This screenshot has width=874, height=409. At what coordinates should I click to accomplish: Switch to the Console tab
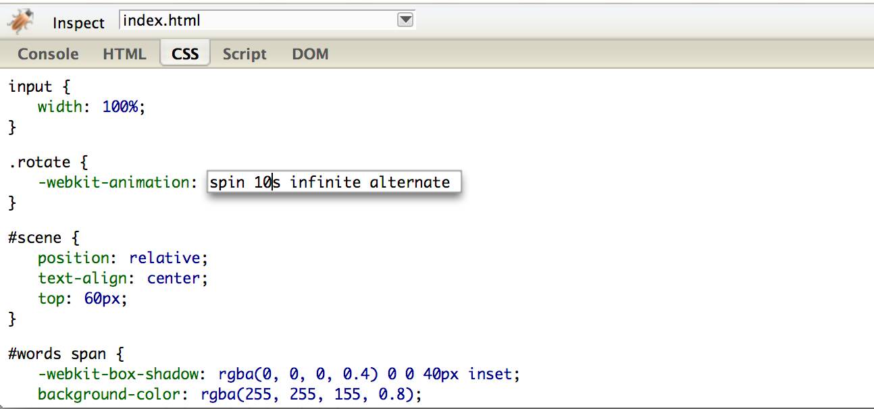pos(48,54)
